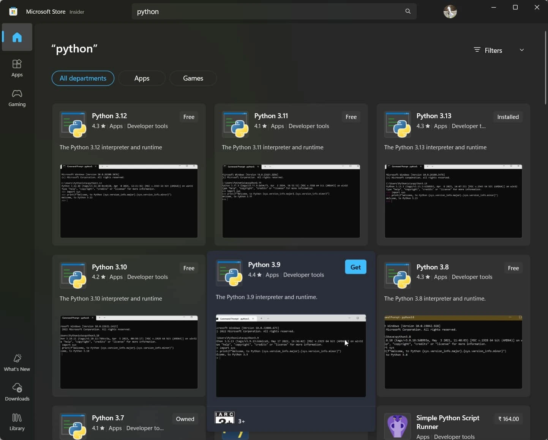Click the Installed button on Python 3.13
548x440 pixels.
[x=508, y=117]
